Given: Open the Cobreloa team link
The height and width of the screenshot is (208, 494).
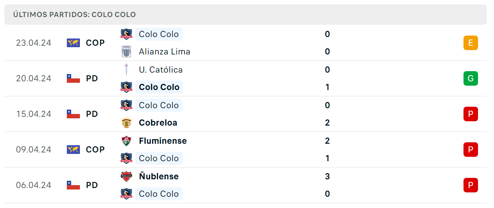Looking at the screenshot, I should pyautogui.click(x=158, y=123).
